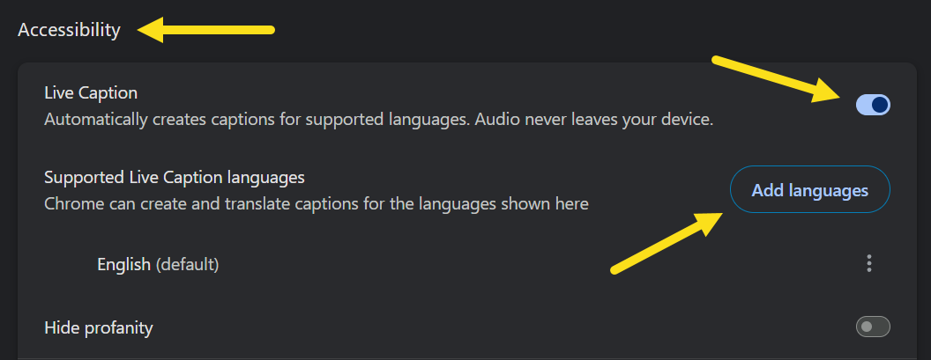Click the '(default)' tag beside English

tap(188, 265)
